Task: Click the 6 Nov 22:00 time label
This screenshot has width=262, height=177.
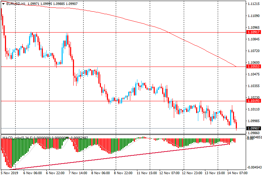Action: [x=55, y=173]
